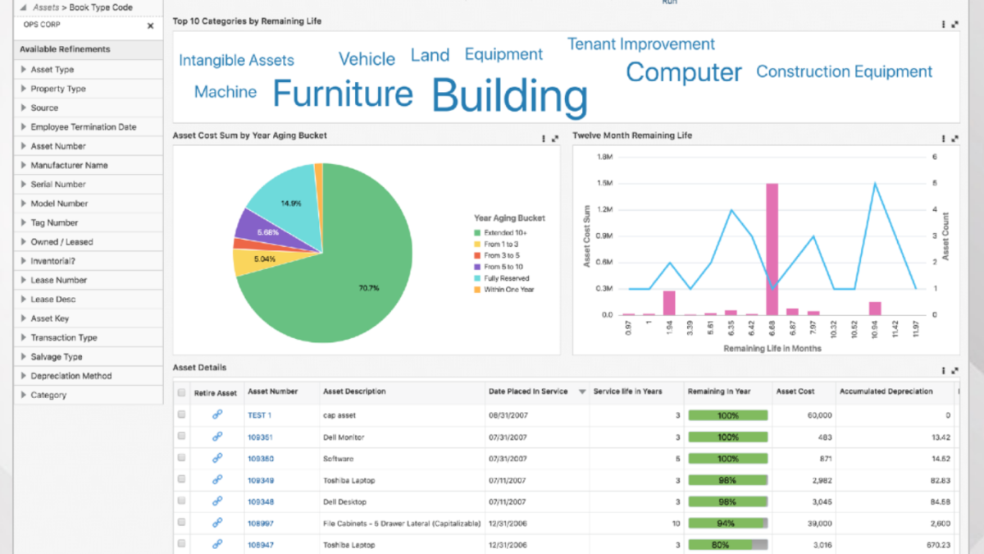Remove the OPS CORP filter with X
984x554 pixels.
150,25
